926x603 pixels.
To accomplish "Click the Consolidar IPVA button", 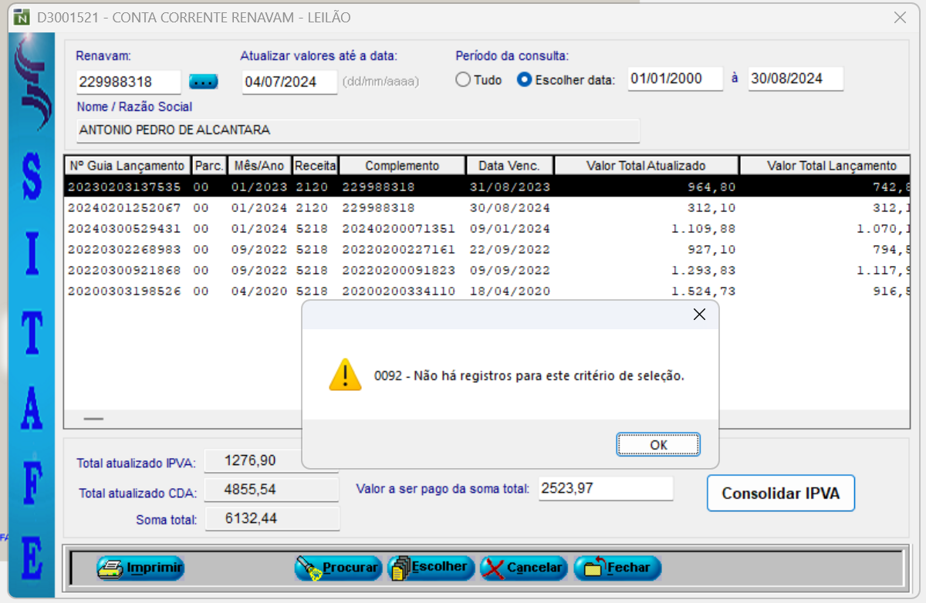I will point(780,494).
